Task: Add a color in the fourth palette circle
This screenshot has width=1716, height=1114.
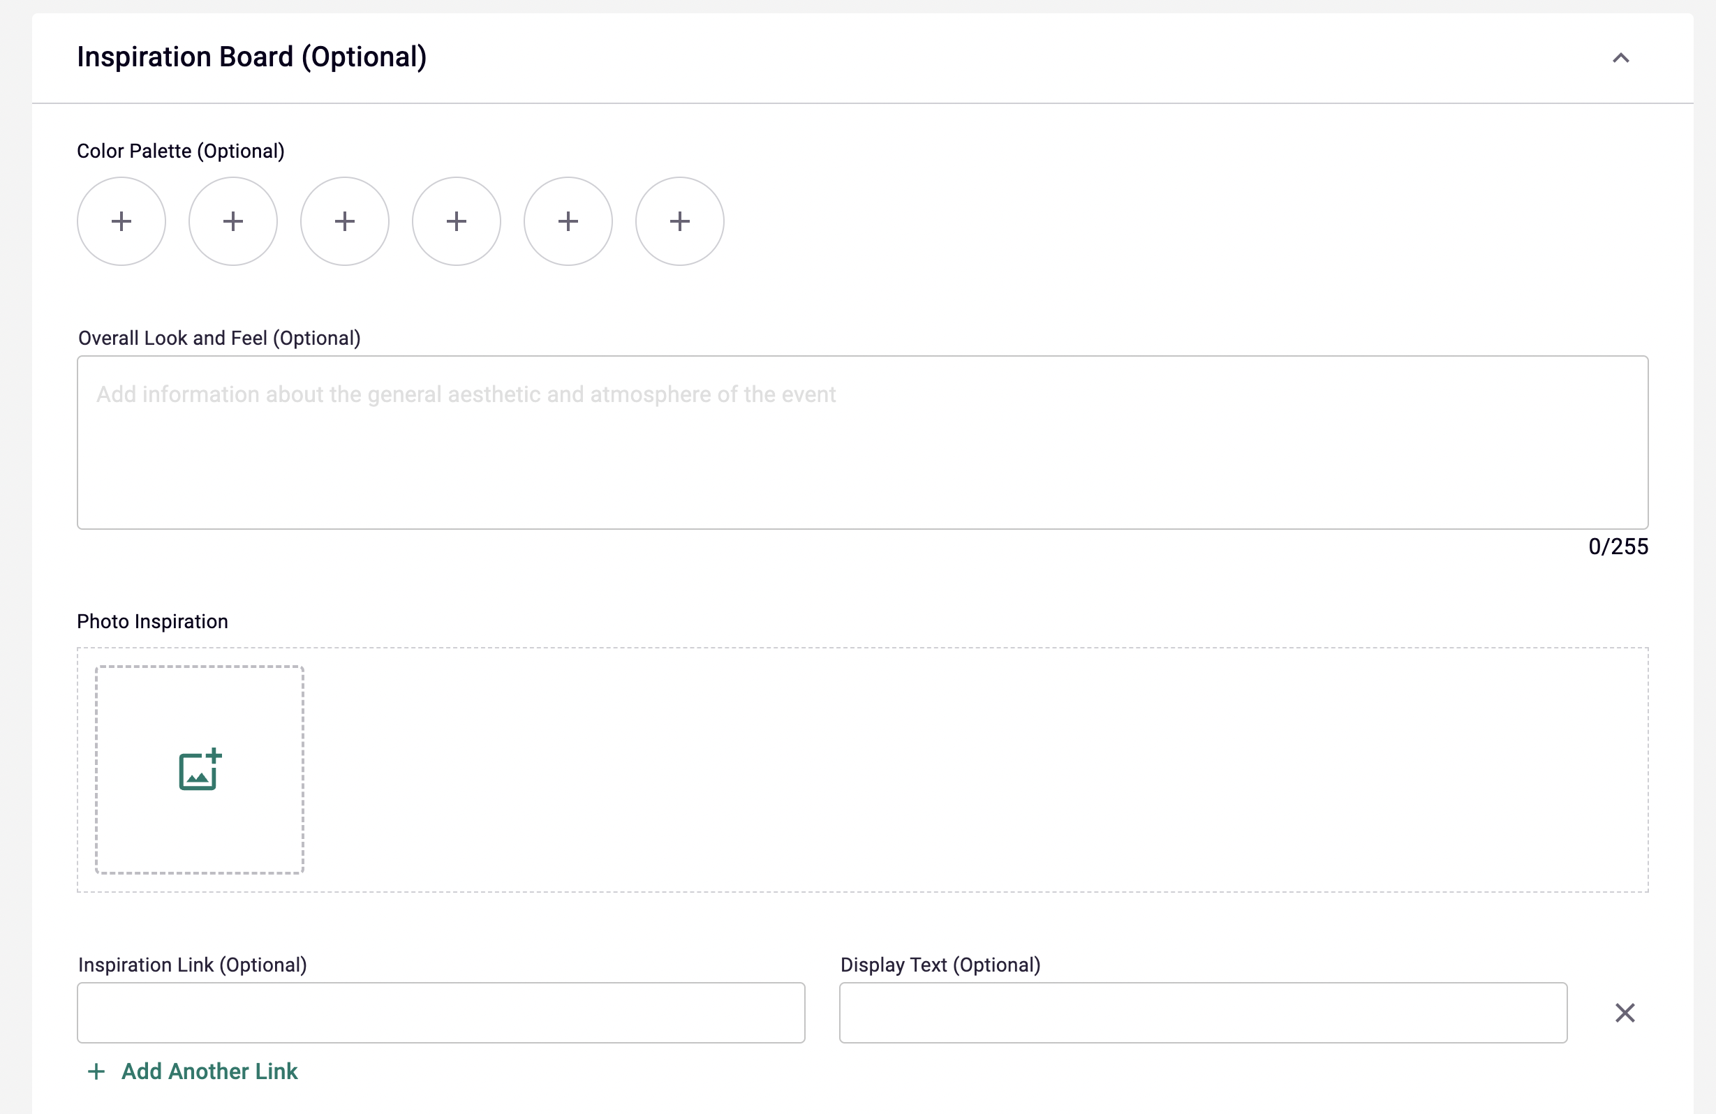Action: click(x=456, y=221)
